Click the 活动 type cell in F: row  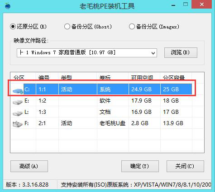point(67,123)
